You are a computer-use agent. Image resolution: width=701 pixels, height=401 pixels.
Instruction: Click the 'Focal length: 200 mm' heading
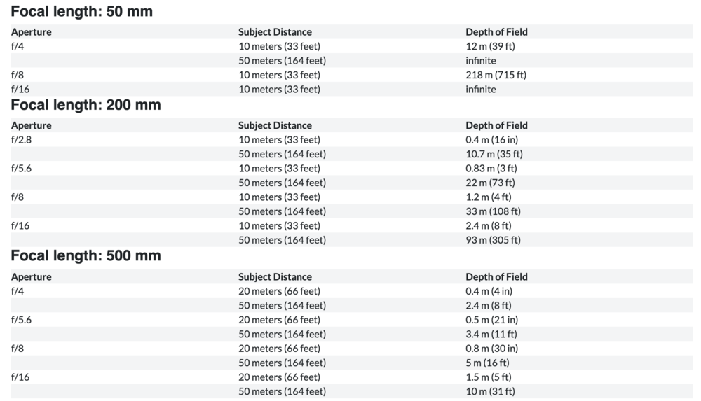86,105
